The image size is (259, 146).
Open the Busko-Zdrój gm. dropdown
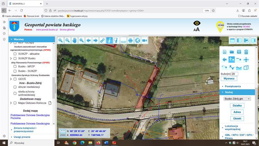click(237, 98)
